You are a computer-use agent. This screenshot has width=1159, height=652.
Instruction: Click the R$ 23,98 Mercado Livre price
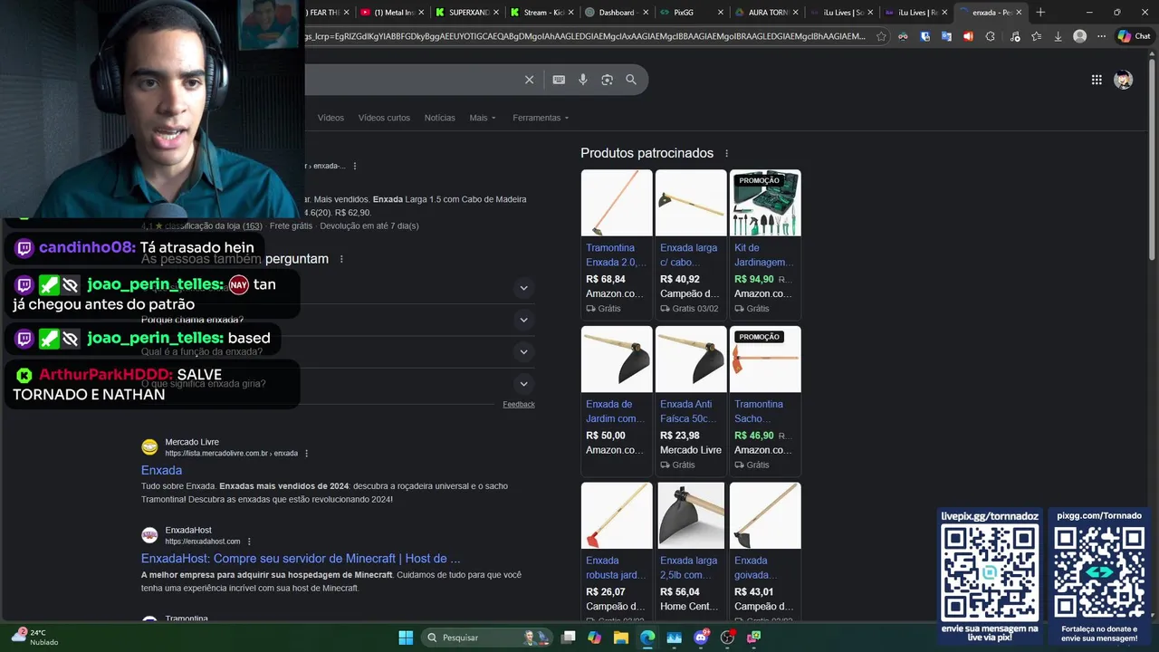(x=679, y=436)
